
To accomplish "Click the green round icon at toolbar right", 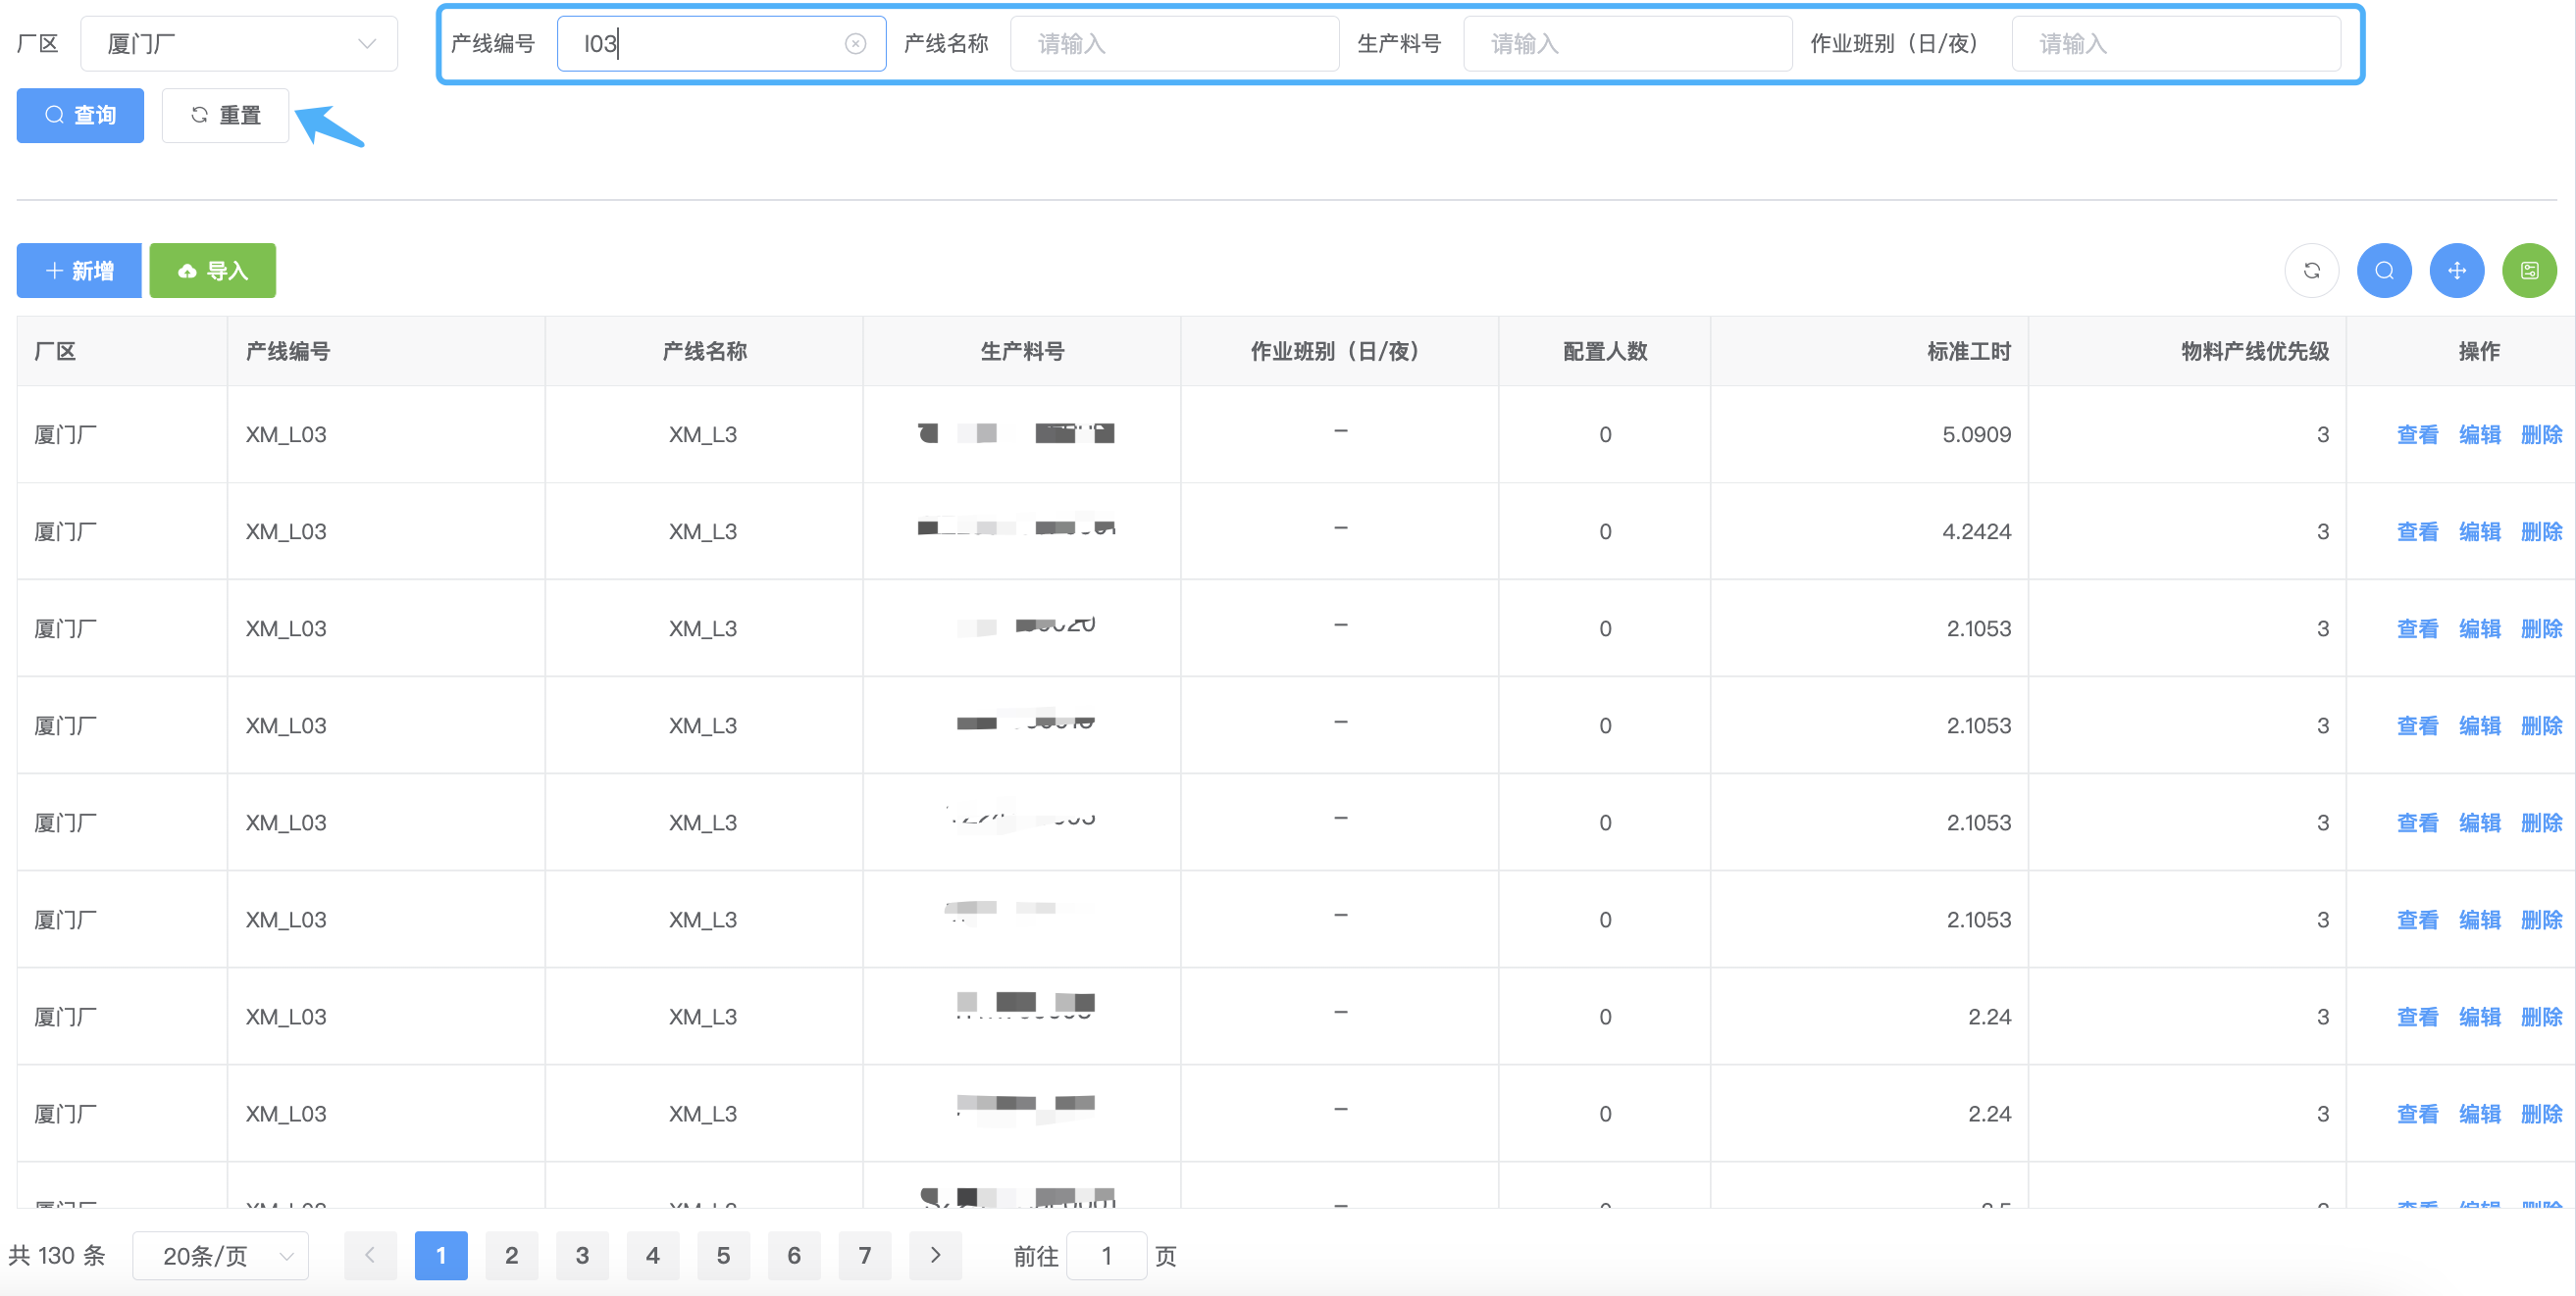I will pos(2529,271).
